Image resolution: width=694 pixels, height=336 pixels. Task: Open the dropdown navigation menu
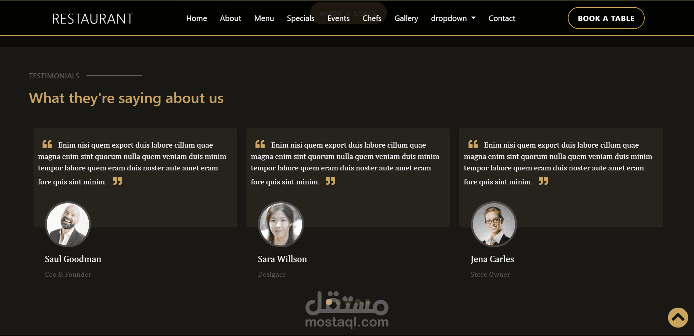[x=453, y=18]
